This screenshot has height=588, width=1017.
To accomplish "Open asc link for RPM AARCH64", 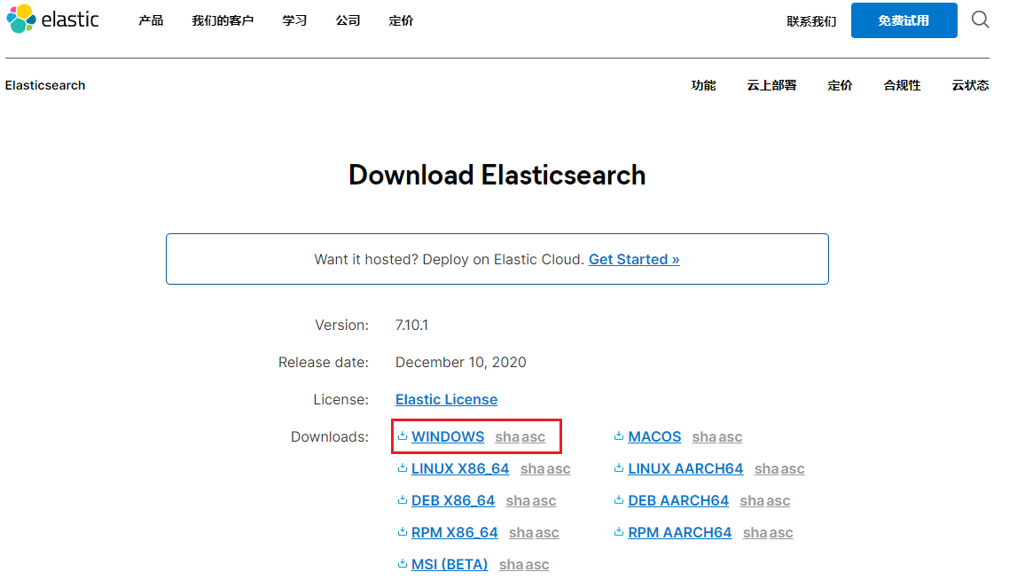I will click(x=781, y=533).
